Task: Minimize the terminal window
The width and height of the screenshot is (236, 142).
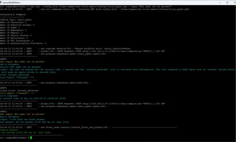Action: click(220, 3)
